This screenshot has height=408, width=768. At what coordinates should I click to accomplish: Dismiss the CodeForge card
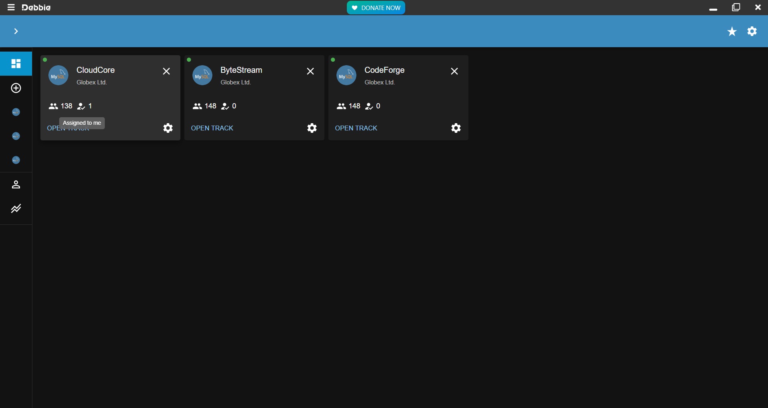coord(454,71)
